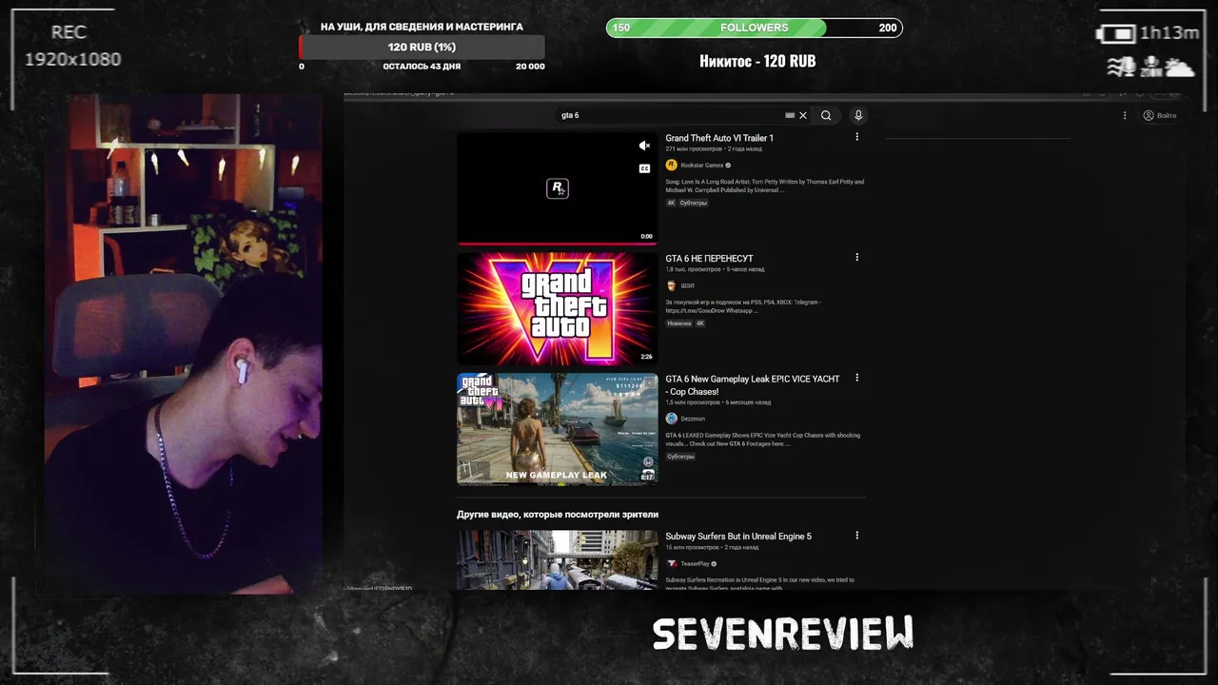Start voice search with the microphone
Screen dimensions: 1218x685
pos(858,115)
